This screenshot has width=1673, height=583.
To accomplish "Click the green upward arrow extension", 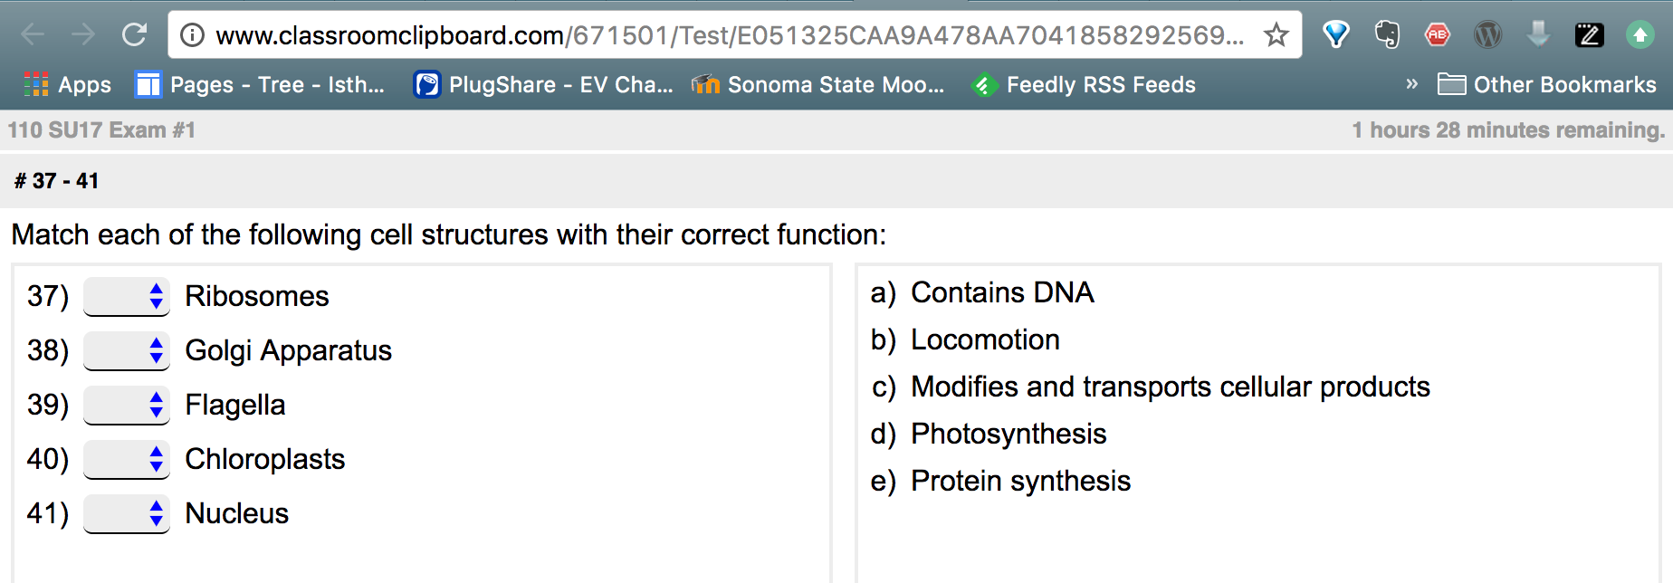I will tap(1640, 35).
